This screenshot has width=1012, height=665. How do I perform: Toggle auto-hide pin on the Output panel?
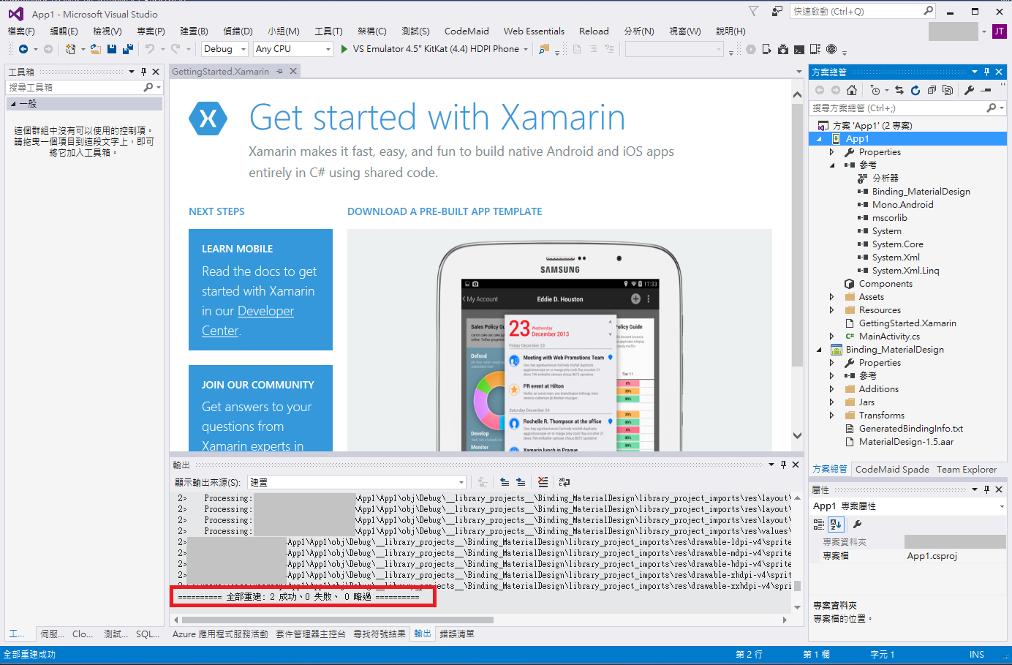point(783,465)
